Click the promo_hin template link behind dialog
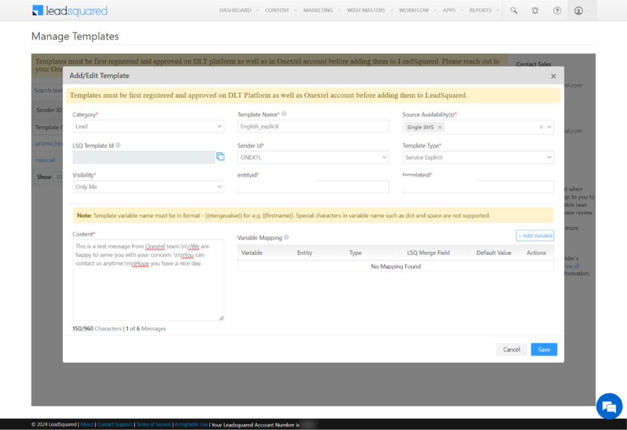This screenshot has width=627, height=430. (x=49, y=143)
